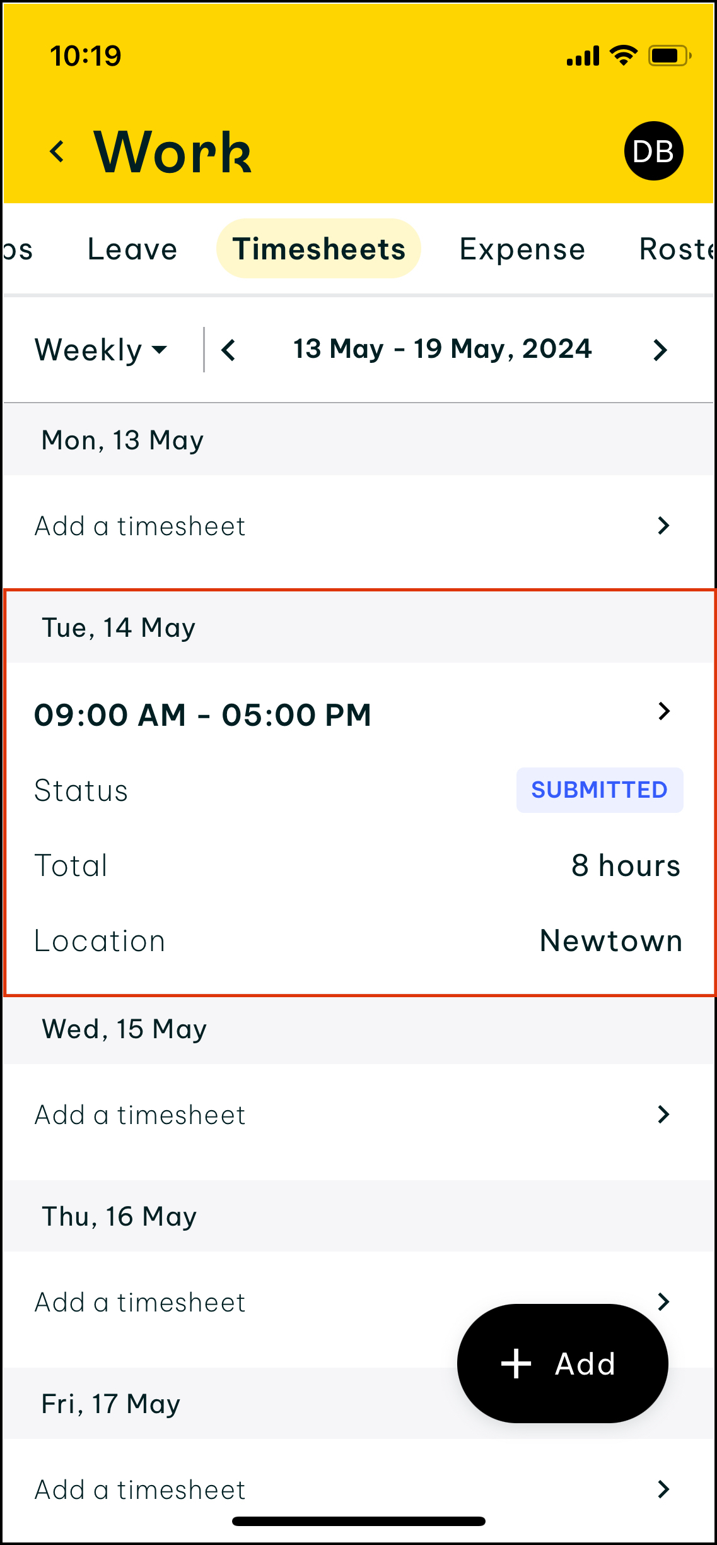
Task: Switch to the Expense tab
Action: (522, 249)
